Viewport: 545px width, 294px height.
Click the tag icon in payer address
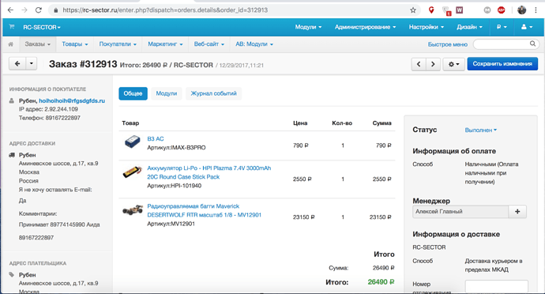(x=12, y=274)
